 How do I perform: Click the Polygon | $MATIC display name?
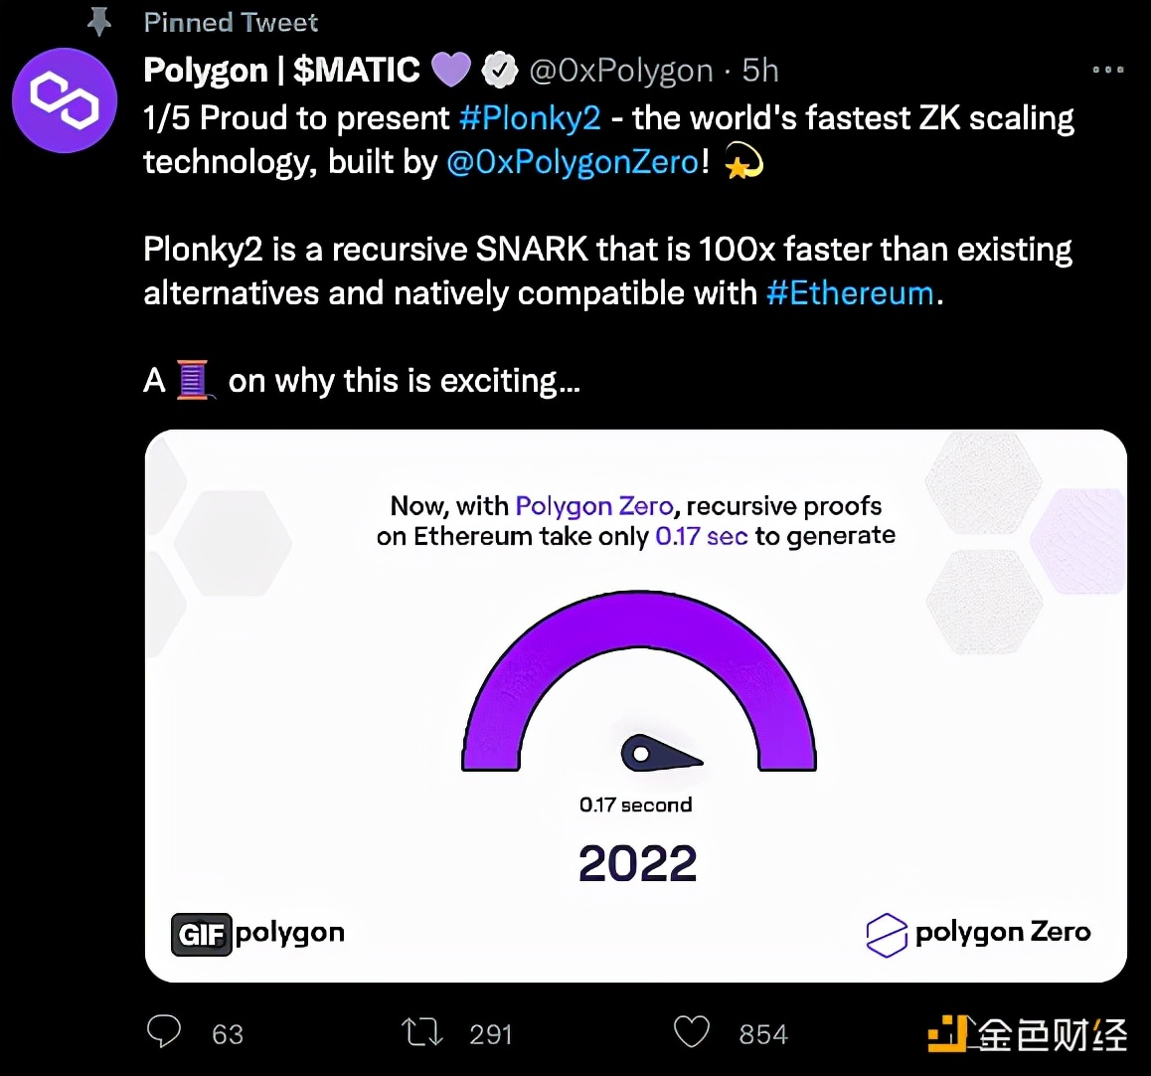click(x=282, y=71)
